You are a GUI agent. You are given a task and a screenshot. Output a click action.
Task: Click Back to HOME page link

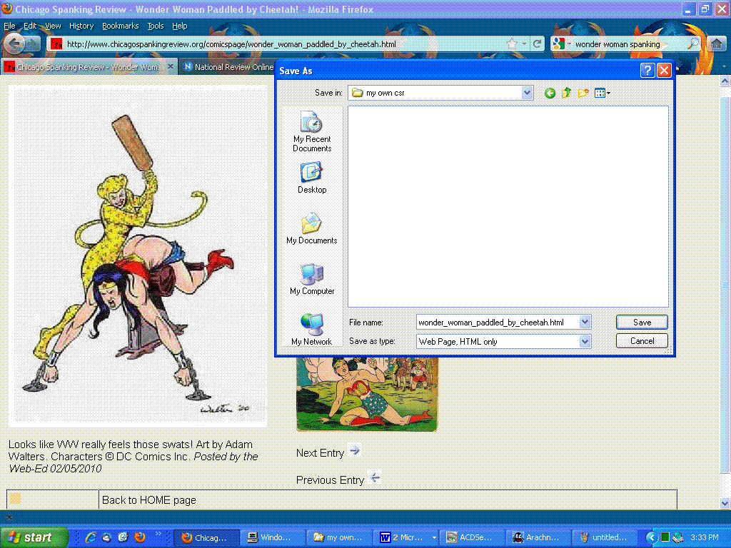(x=148, y=500)
